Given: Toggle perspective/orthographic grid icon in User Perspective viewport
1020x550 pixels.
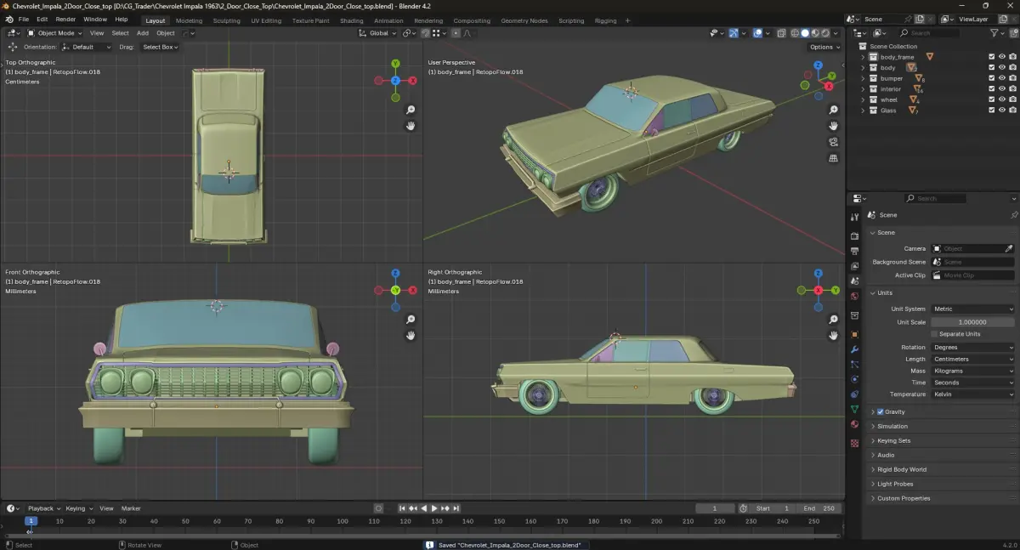Looking at the screenshot, I should tap(834, 158).
